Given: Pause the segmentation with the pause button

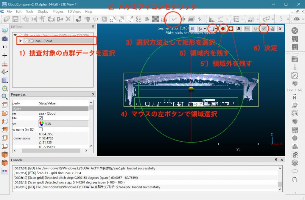Looking at the screenshot, I should pyautogui.click(x=192, y=29).
